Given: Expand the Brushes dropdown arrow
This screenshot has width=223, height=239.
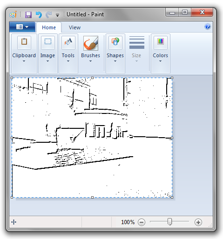Looking at the screenshot, I should [90, 61].
